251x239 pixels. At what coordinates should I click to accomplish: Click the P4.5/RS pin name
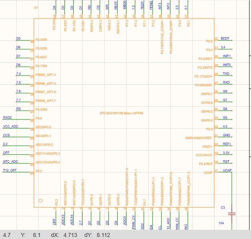coord(41,110)
